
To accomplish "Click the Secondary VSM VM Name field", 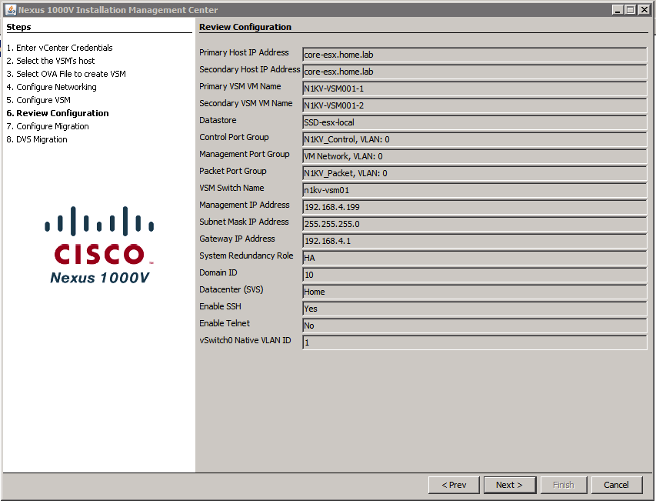I will coord(475,105).
